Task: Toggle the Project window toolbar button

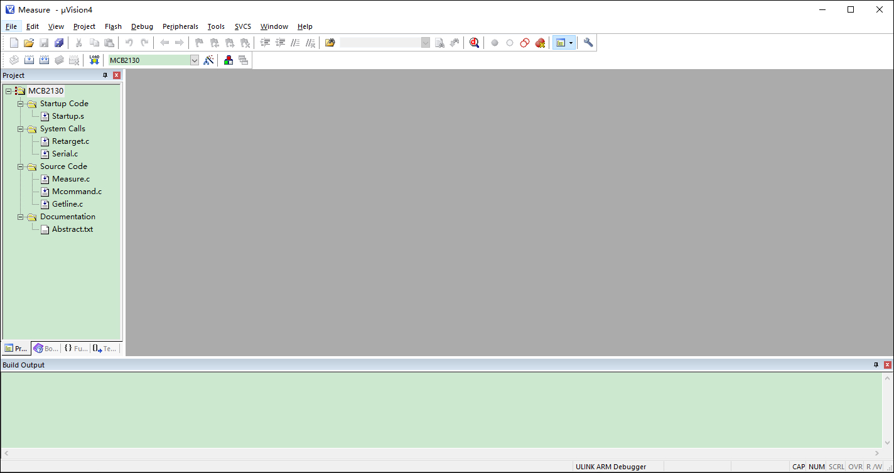Action: click(561, 43)
